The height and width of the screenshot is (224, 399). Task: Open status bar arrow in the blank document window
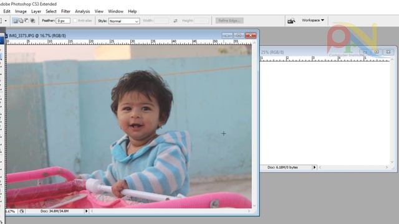314,167
